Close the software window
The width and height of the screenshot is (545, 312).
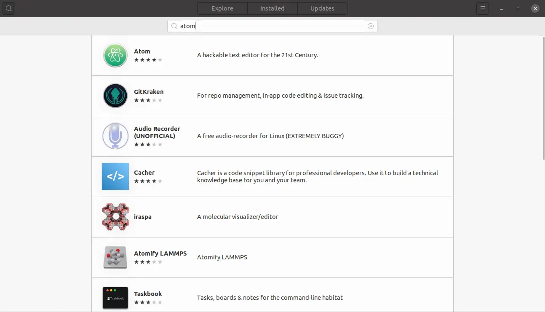click(x=535, y=8)
